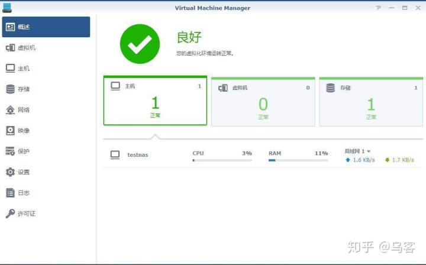The height and width of the screenshot is (265, 426).
Task: Click the network house icon in sidebar
Action: 10,110
